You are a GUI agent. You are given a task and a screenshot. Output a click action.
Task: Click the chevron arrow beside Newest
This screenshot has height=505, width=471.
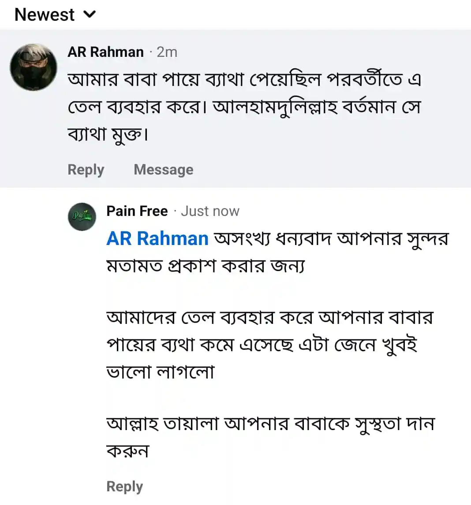90,15
